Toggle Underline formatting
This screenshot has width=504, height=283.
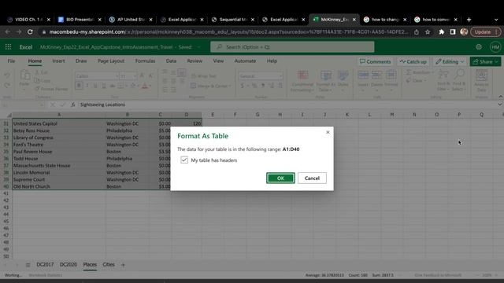[x=95, y=86]
